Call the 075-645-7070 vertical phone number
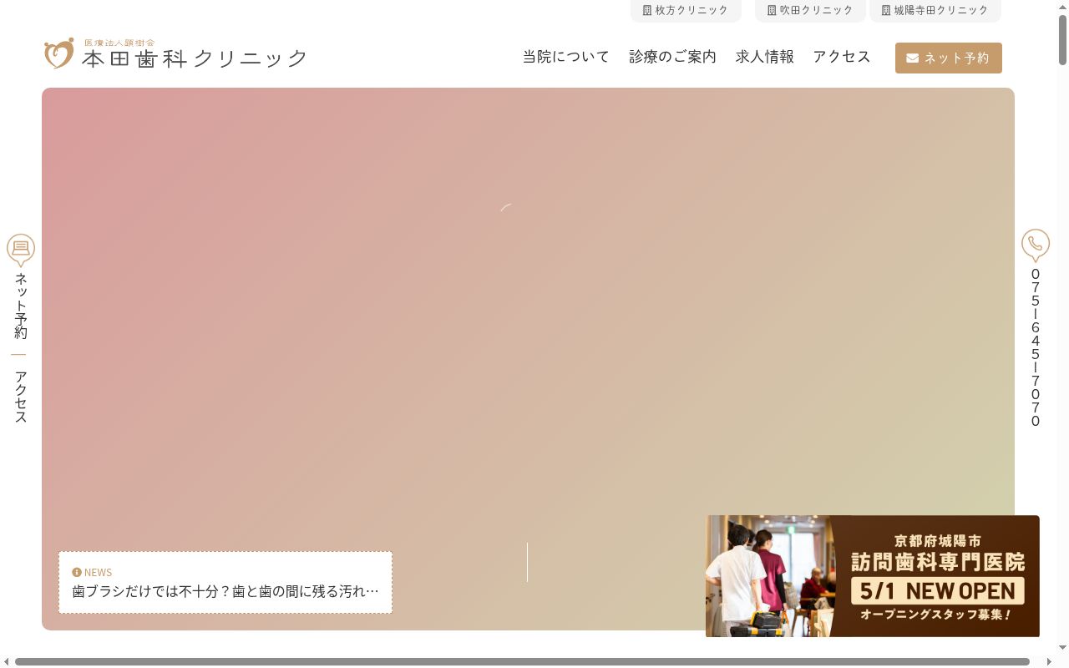1069x668 pixels. (x=1036, y=347)
